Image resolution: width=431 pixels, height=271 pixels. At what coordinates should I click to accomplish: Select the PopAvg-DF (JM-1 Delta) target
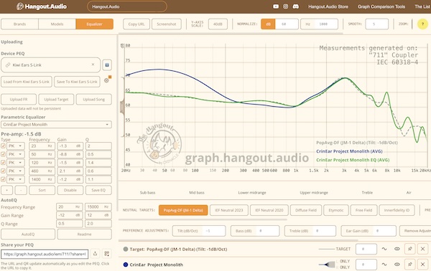pos(183,210)
